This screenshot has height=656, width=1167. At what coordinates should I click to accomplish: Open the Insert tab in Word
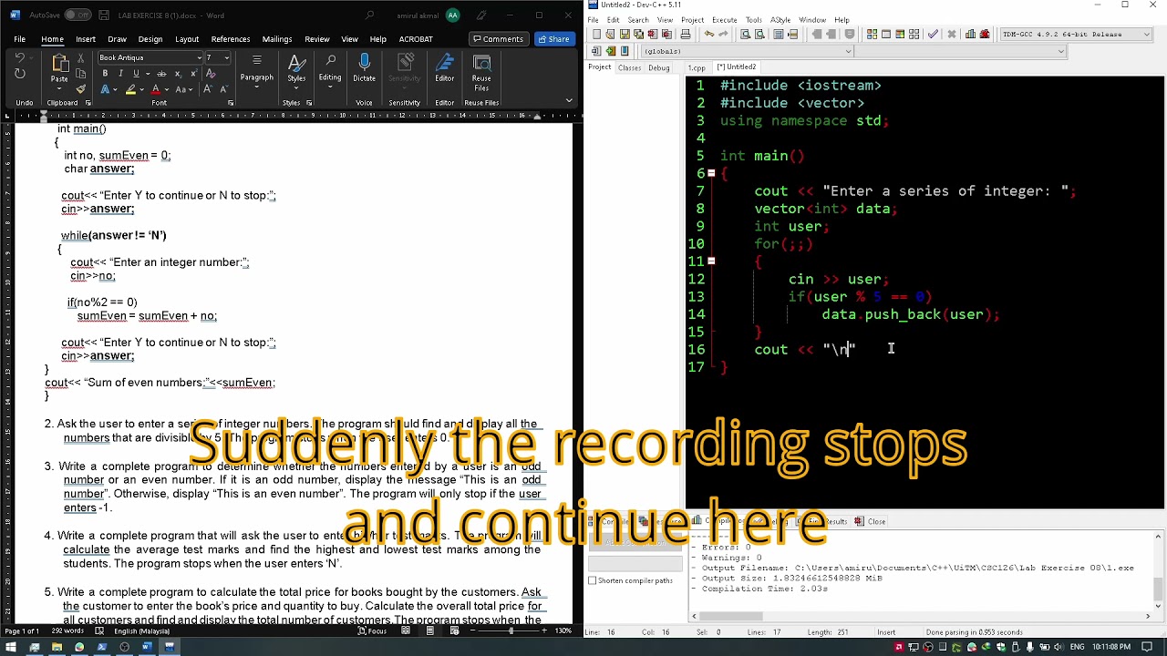point(86,39)
